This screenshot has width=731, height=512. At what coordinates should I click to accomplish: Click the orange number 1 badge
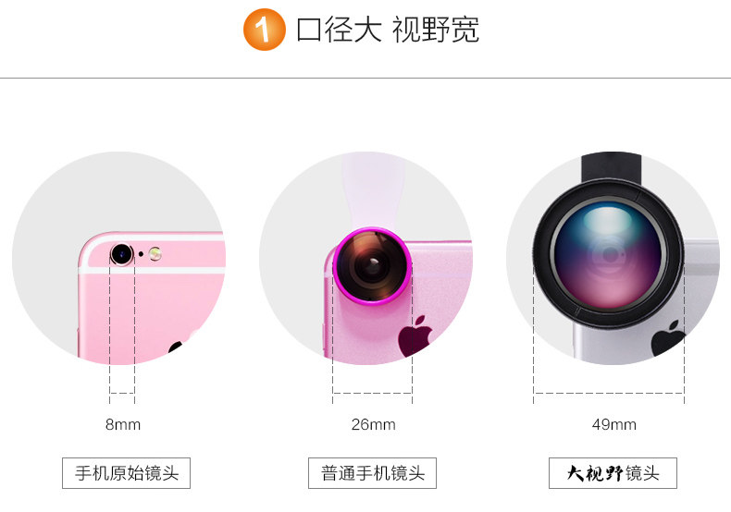(x=264, y=30)
